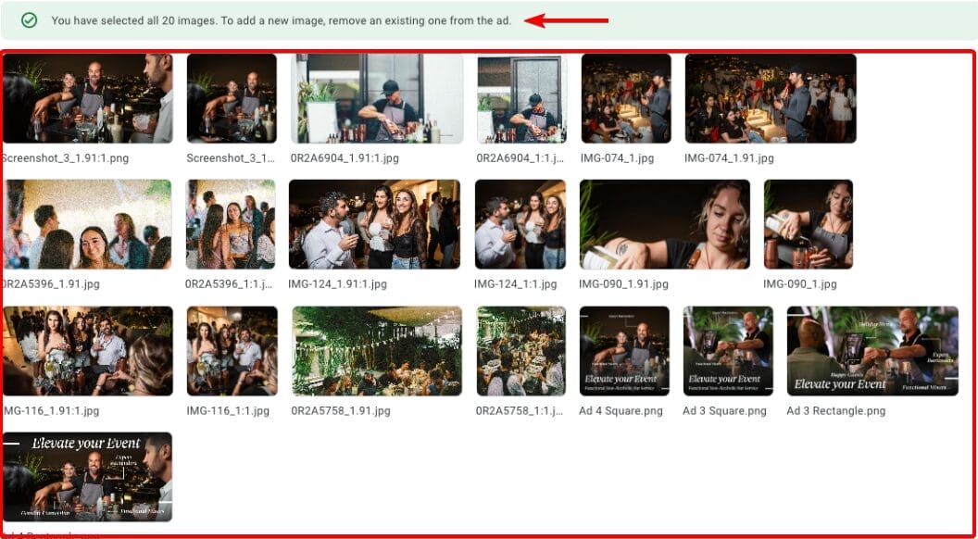
Task: Click the green success checkmark icon
Action: point(30,20)
